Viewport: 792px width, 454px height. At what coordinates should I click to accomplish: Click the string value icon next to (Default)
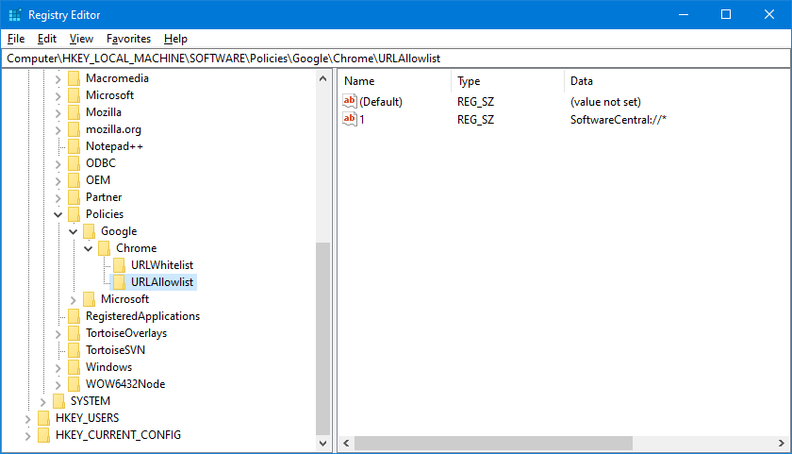click(x=350, y=101)
